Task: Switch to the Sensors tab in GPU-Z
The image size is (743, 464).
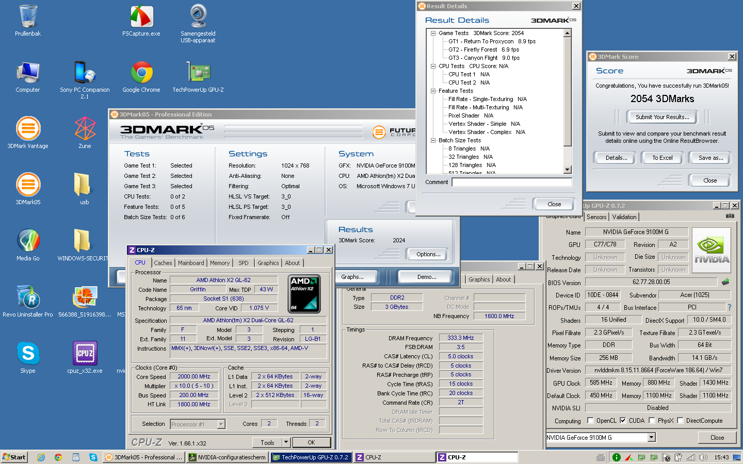Action: [x=596, y=217]
